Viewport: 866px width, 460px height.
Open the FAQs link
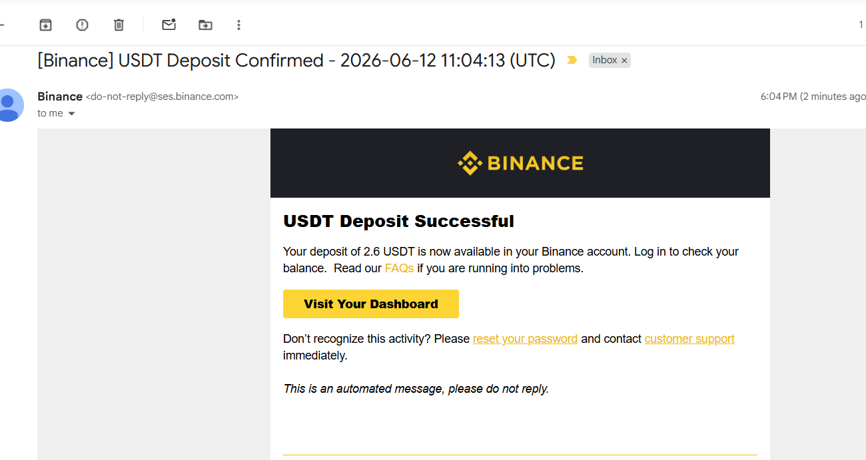[x=399, y=268]
